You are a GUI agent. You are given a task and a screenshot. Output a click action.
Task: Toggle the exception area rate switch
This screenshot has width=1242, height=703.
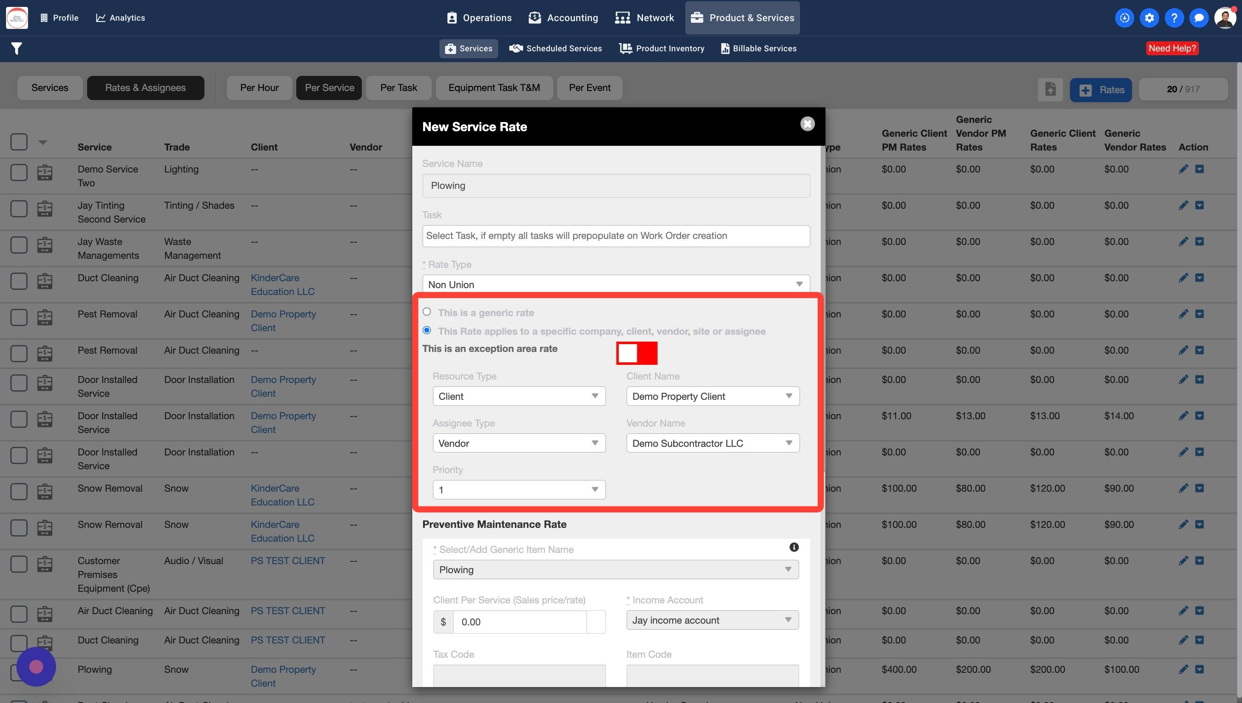tap(637, 353)
